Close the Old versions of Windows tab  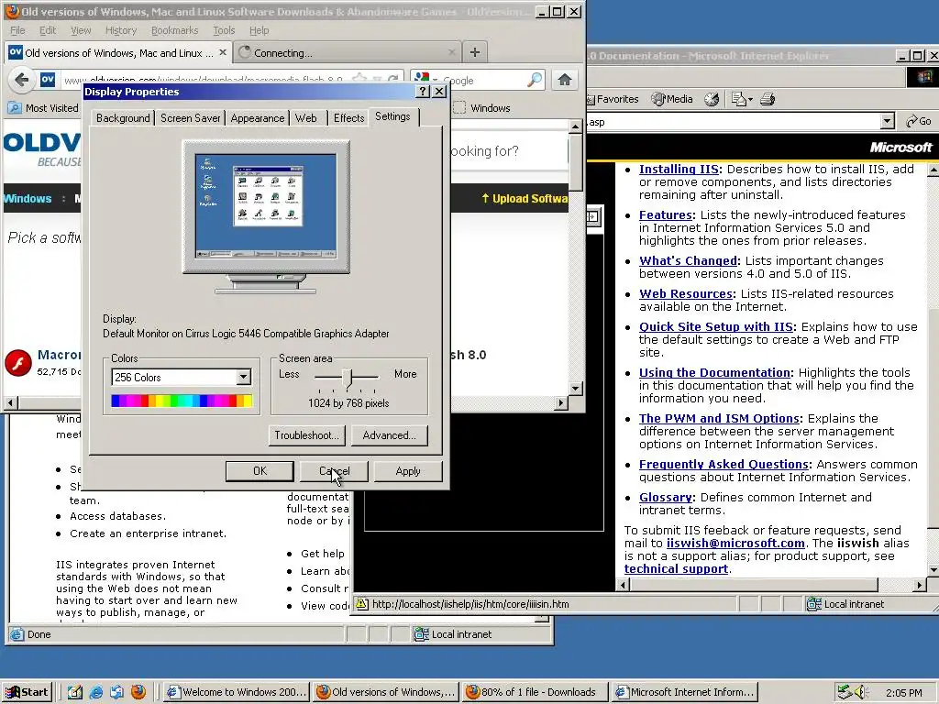coord(223,52)
